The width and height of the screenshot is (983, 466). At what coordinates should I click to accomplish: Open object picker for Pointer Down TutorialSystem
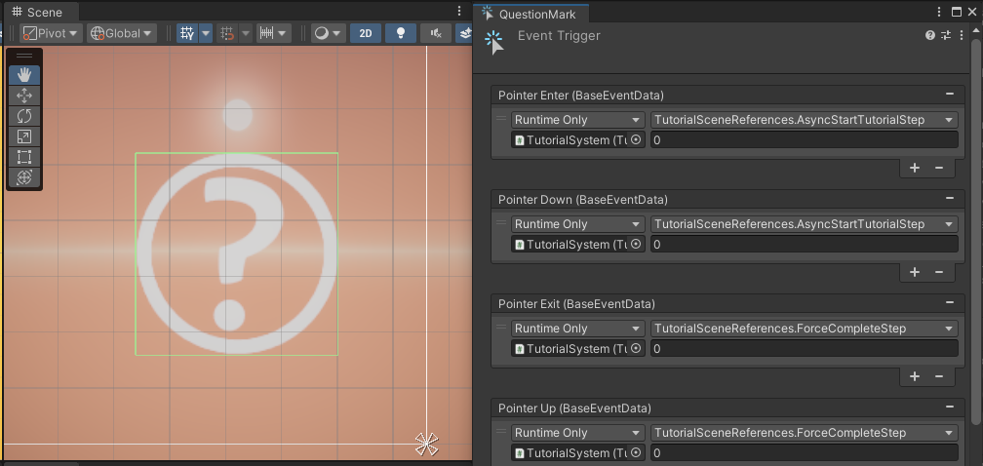(x=636, y=245)
